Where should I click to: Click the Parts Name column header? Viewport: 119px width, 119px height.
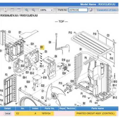97,108
